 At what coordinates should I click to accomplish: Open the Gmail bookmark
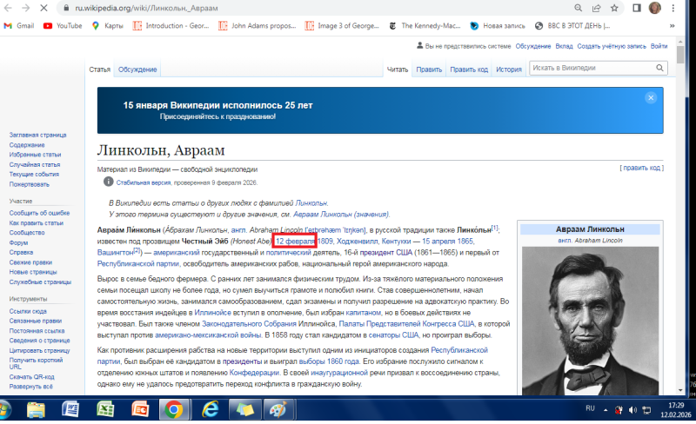18,26
